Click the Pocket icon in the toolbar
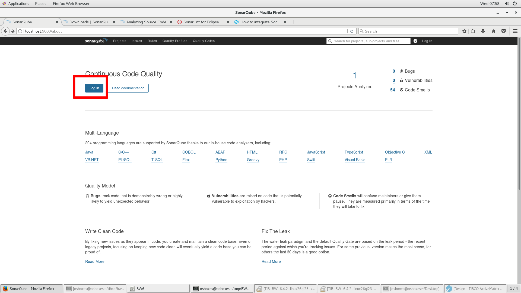 click(504, 31)
